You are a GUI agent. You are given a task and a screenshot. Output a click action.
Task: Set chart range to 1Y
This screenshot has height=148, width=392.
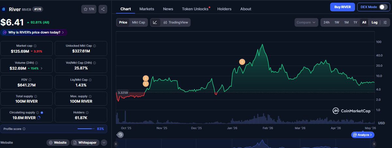[355, 22]
